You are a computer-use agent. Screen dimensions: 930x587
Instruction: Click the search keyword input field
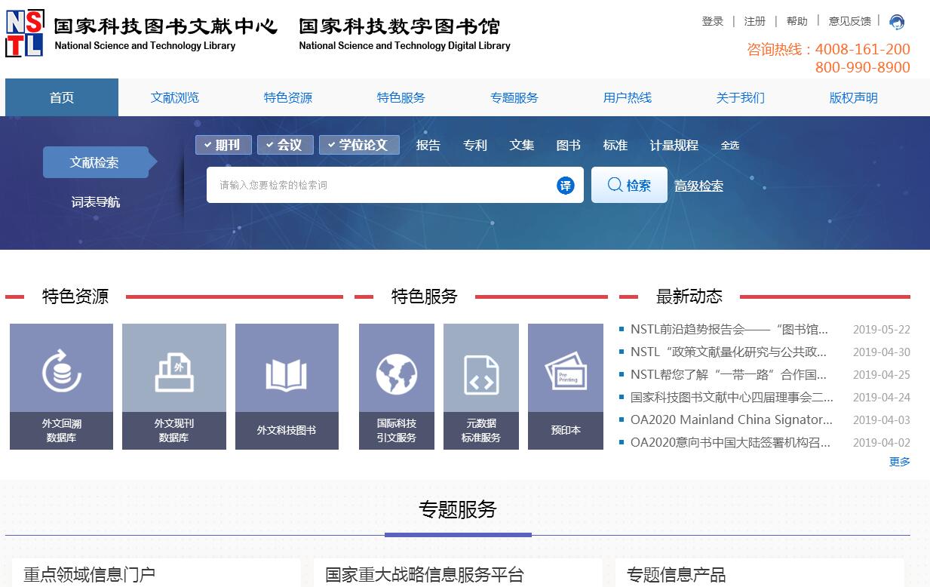coord(381,186)
